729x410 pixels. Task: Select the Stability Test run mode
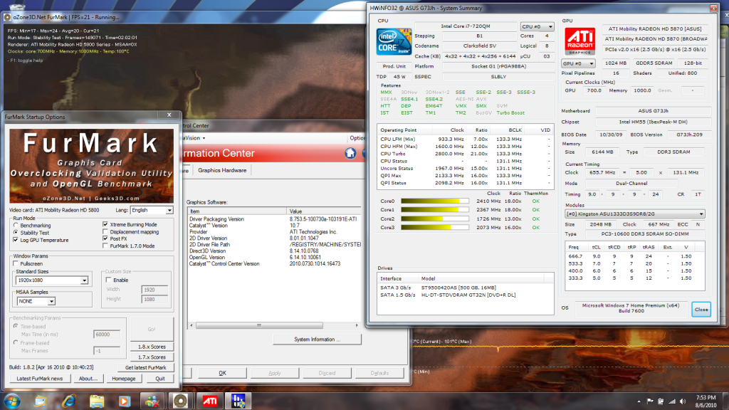pos(16,233)
